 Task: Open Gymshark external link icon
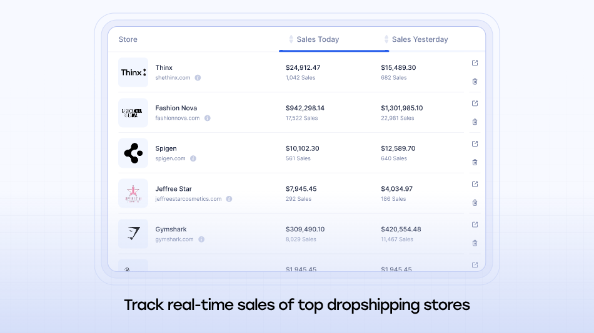(x=475, y=224)
